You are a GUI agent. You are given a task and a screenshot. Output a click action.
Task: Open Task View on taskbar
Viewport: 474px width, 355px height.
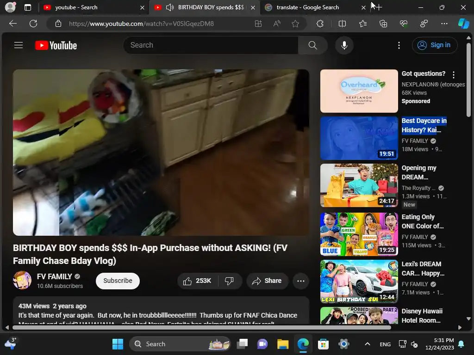click(x=242, y=344)
